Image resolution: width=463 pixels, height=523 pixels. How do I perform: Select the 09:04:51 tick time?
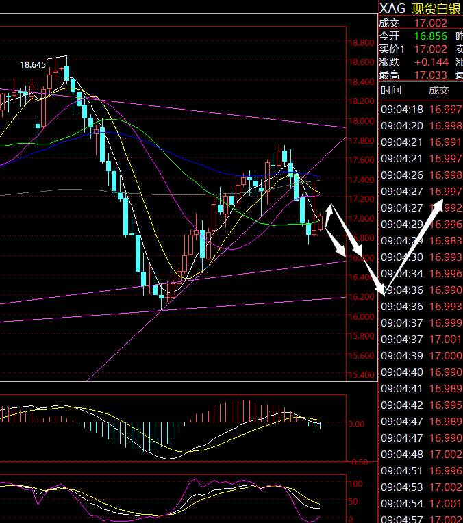pyautogui.click(x=402, y=471)
